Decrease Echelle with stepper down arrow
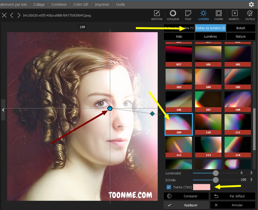This screenshot has width=258, height=210. [x=251, y=180]
